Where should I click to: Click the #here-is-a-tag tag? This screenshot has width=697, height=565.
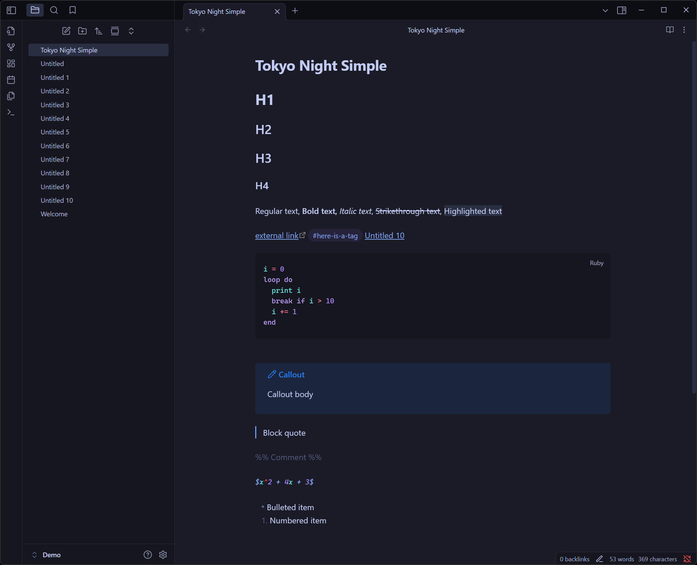click(x=335, y=236)
